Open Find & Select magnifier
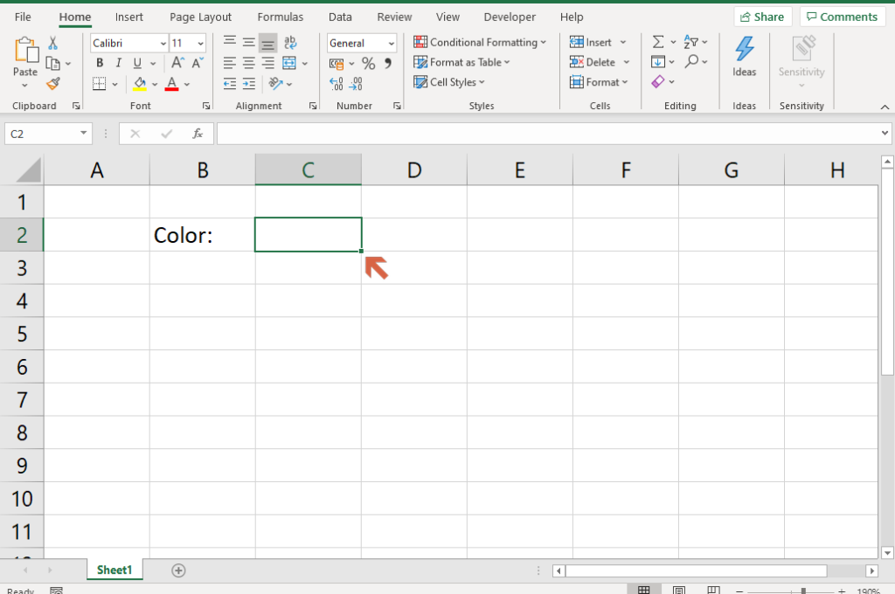Image resolution: width=895 pixels, height=594 pixels. [692, 62]
